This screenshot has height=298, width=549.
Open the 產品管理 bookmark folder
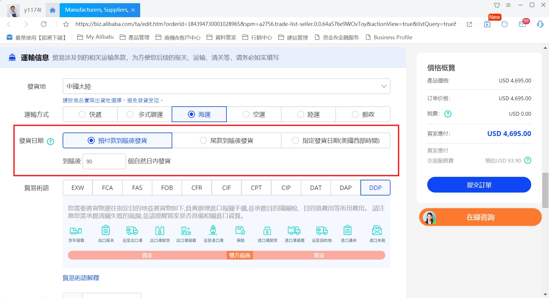(135, 37)
